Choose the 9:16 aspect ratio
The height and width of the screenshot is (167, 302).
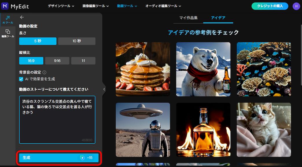[57, 61]
